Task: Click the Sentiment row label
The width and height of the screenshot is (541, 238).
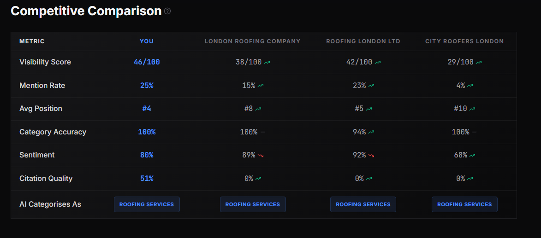Action: coord(37,155)
